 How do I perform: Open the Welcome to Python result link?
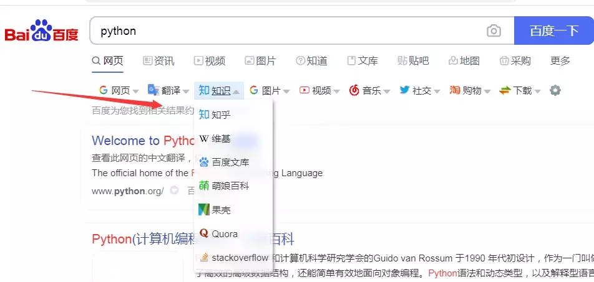point(143,141)
